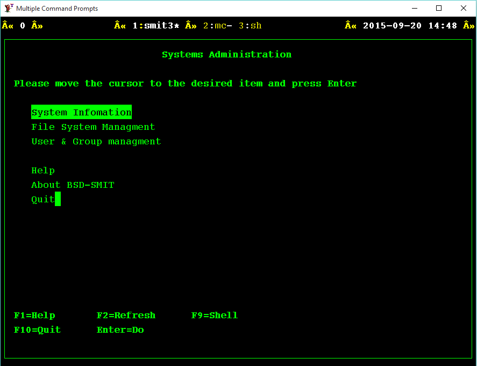Click the F1=Help key label
Screen dimensions: 477x366
point(34,316)
